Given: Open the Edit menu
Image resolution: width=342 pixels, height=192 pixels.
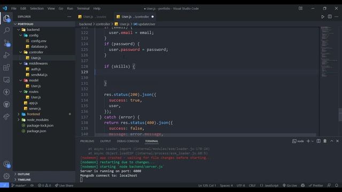Looking at the screenshot, I should pos(23,9).
